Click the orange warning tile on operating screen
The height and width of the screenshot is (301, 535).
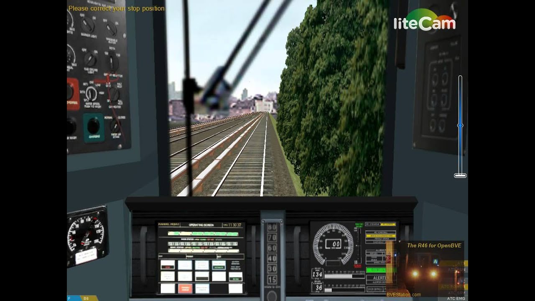point(185,288)
